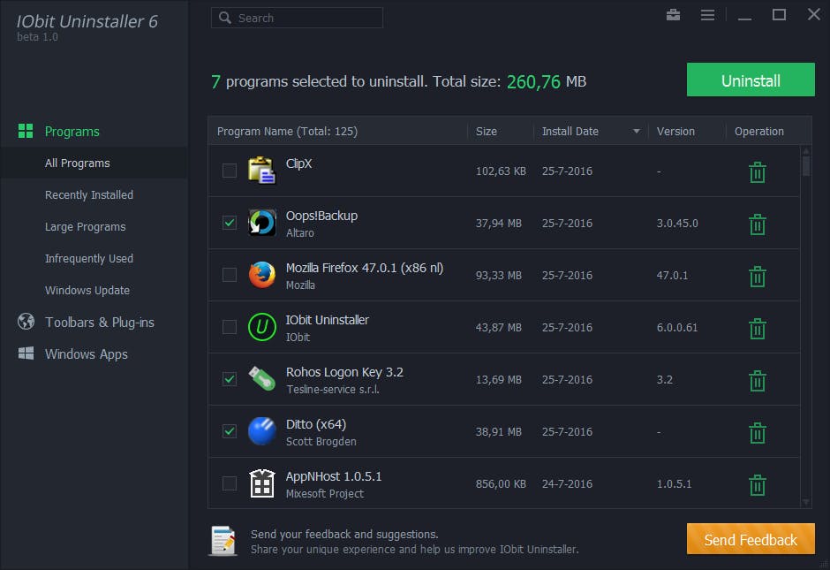830x570 pixels.
Task: Open the hamburger menu icon
Action: [707, 15]
